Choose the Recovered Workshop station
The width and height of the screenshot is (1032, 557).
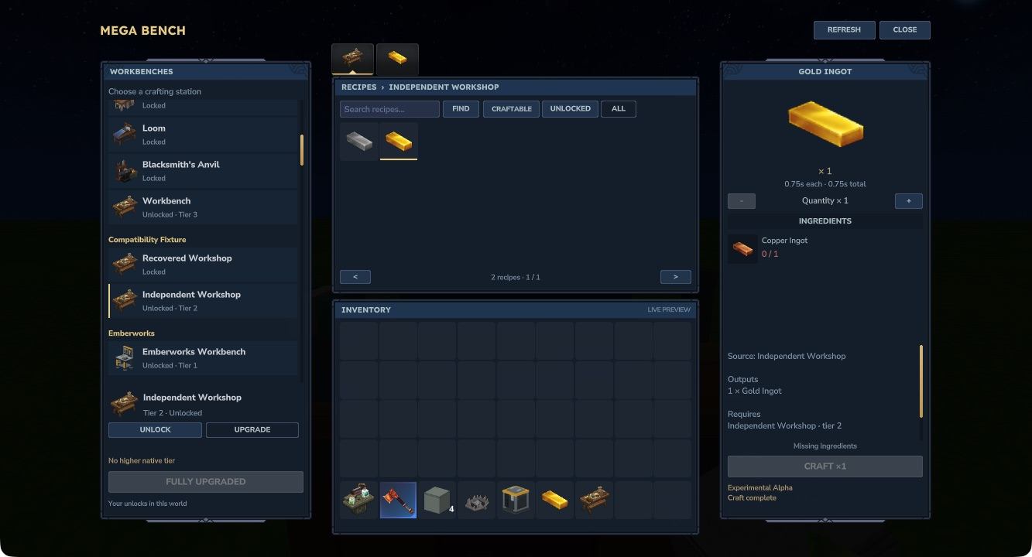pyautogui.click(x=203, y=265)
